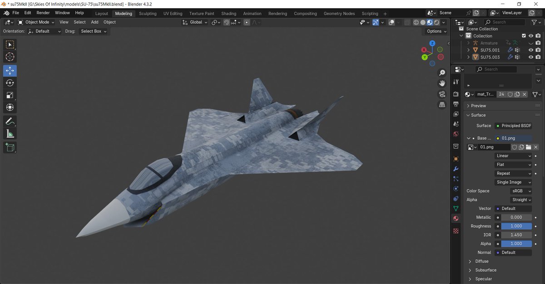Open the Physics properties tab
545x284 pixels.
(456, 189)
